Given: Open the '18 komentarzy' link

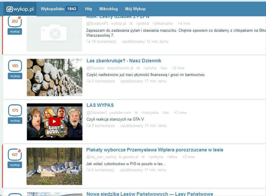Looking at the screenshot, I should pyautogui.click(x=104, y=42).
